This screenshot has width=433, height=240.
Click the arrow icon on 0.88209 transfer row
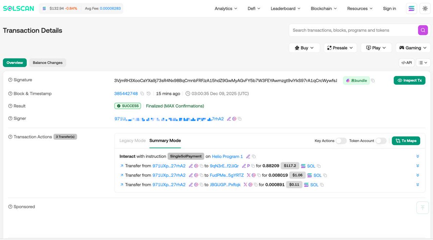(122, 166)
